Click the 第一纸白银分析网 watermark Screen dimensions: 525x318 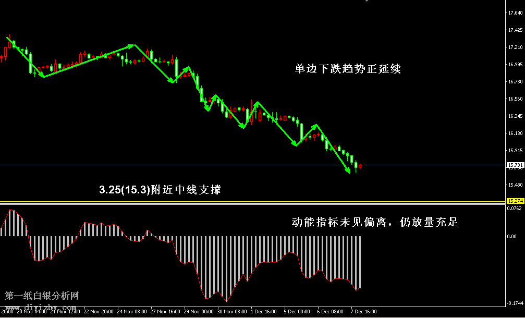(42, 296)
